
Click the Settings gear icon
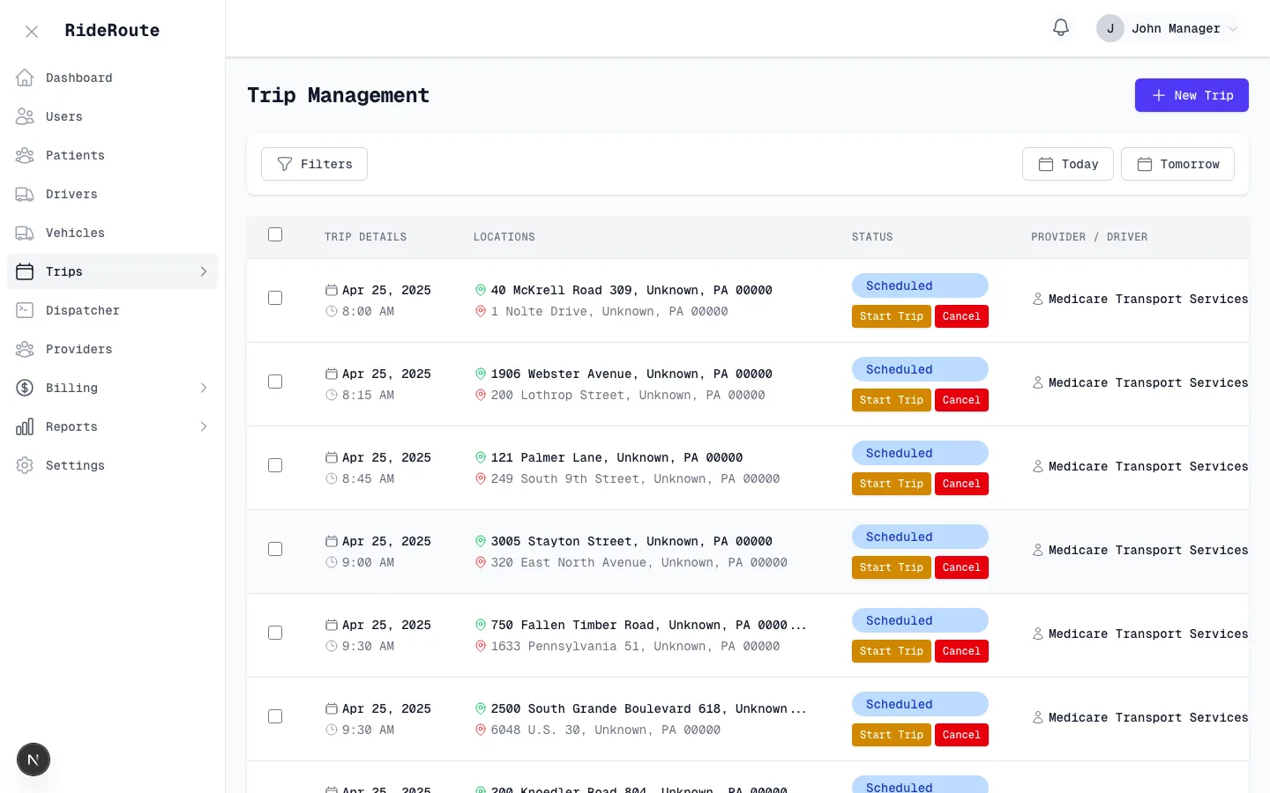coord(25,465)
